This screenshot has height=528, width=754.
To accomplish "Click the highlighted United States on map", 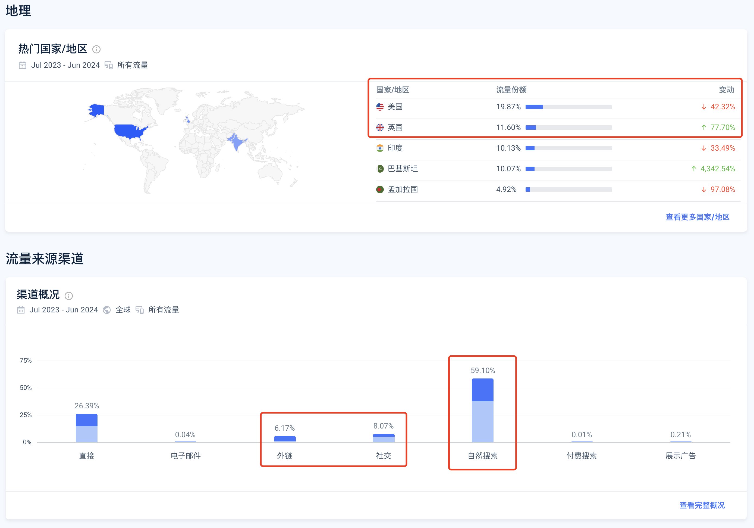I will [x=130, y=131].
